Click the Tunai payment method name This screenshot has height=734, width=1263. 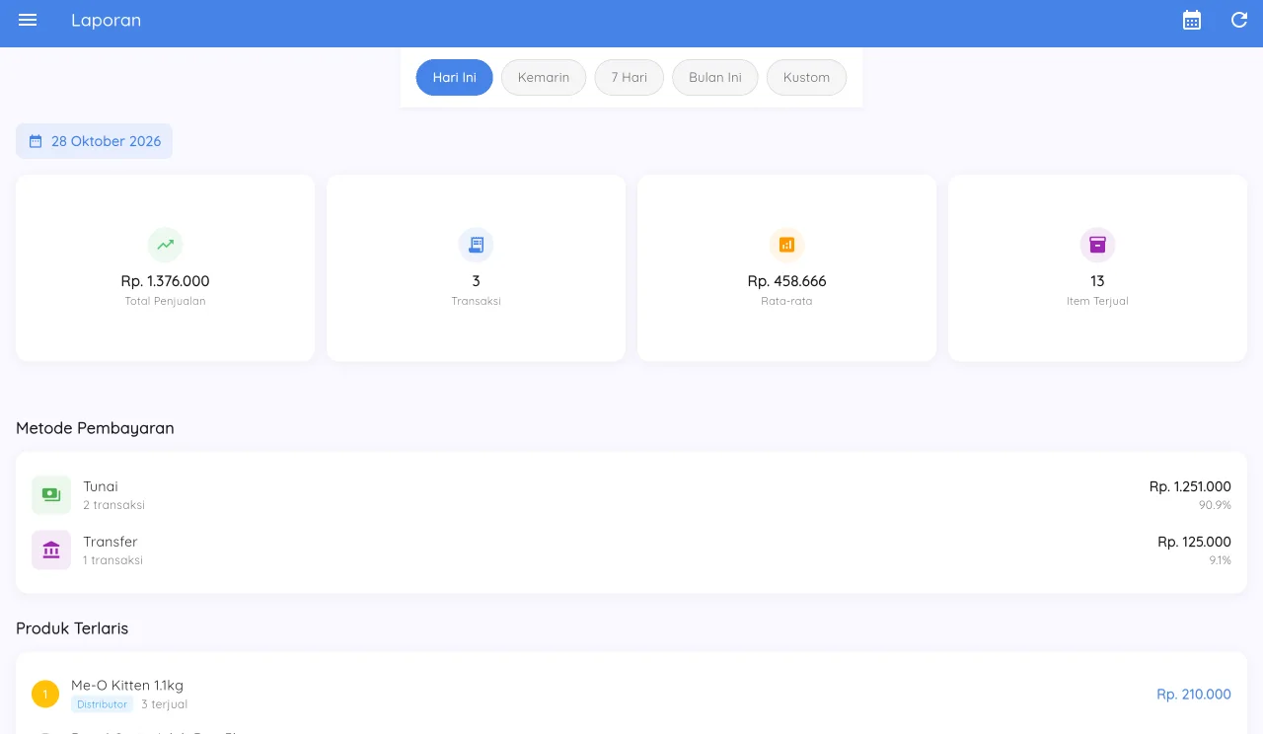click(101, 486)
